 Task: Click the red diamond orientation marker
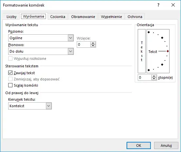pos(168,51)
